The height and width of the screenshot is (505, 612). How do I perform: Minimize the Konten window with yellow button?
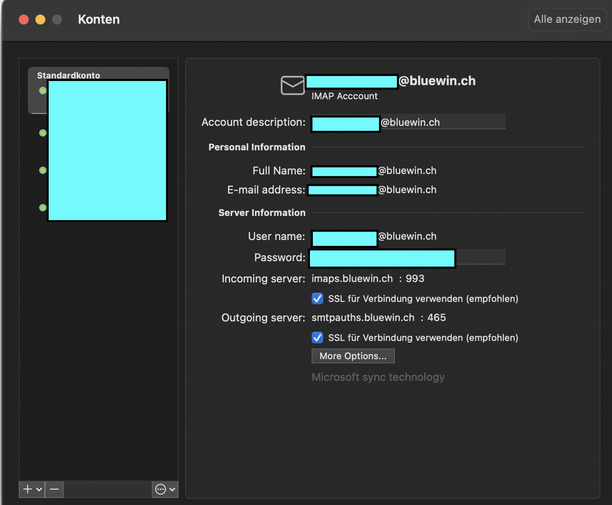40,20
